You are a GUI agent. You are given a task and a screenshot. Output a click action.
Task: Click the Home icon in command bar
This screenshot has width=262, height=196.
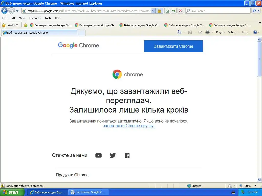point(179,32)
